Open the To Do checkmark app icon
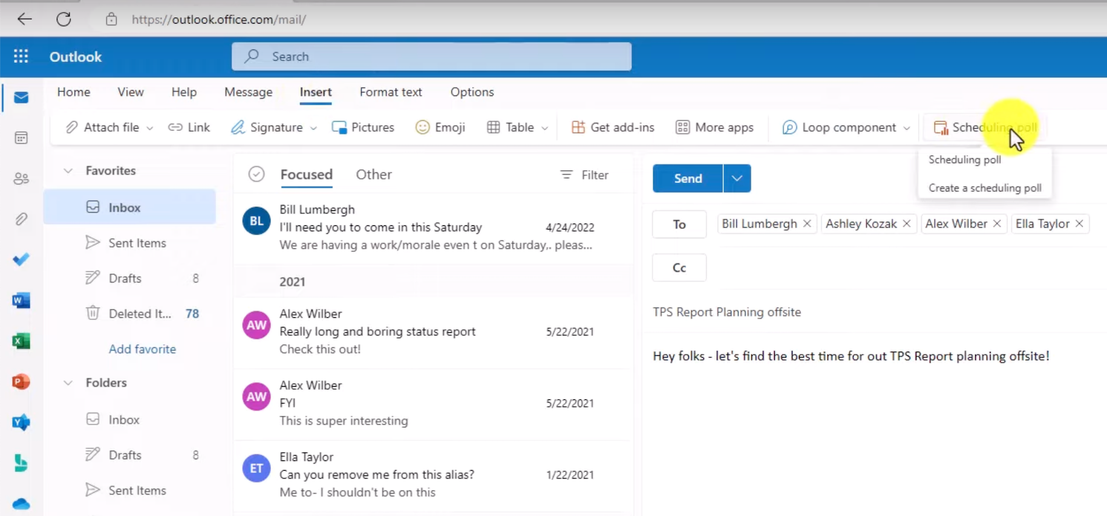This screenshot has height=516, width=1107. point(21,259)
